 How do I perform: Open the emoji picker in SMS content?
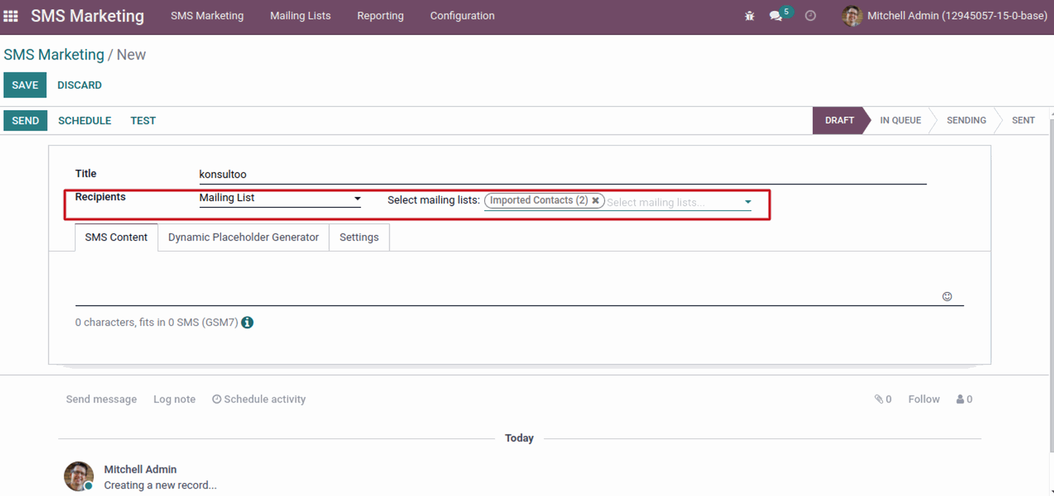click(947, 297)
